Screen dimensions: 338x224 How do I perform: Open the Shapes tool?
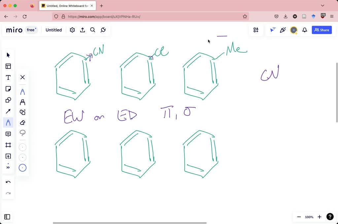tap(8, 100)
